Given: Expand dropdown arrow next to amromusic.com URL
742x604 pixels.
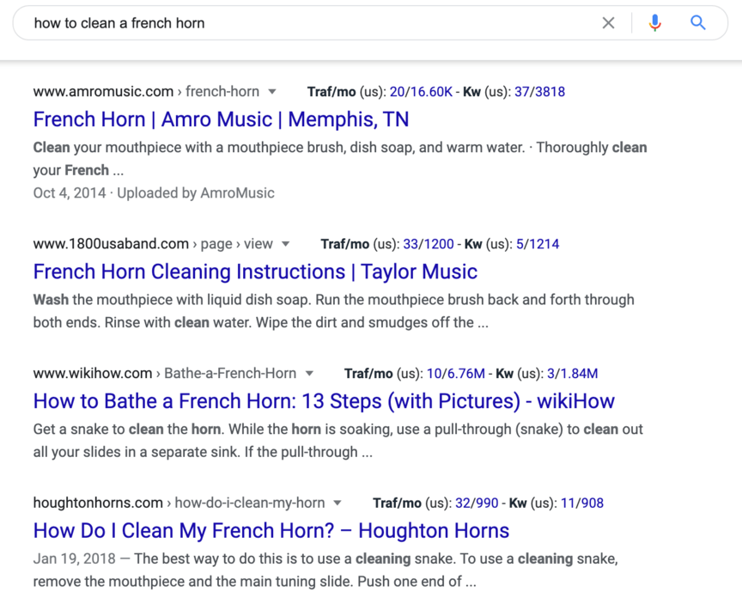Looking at the screenshot, I should 272,92.
